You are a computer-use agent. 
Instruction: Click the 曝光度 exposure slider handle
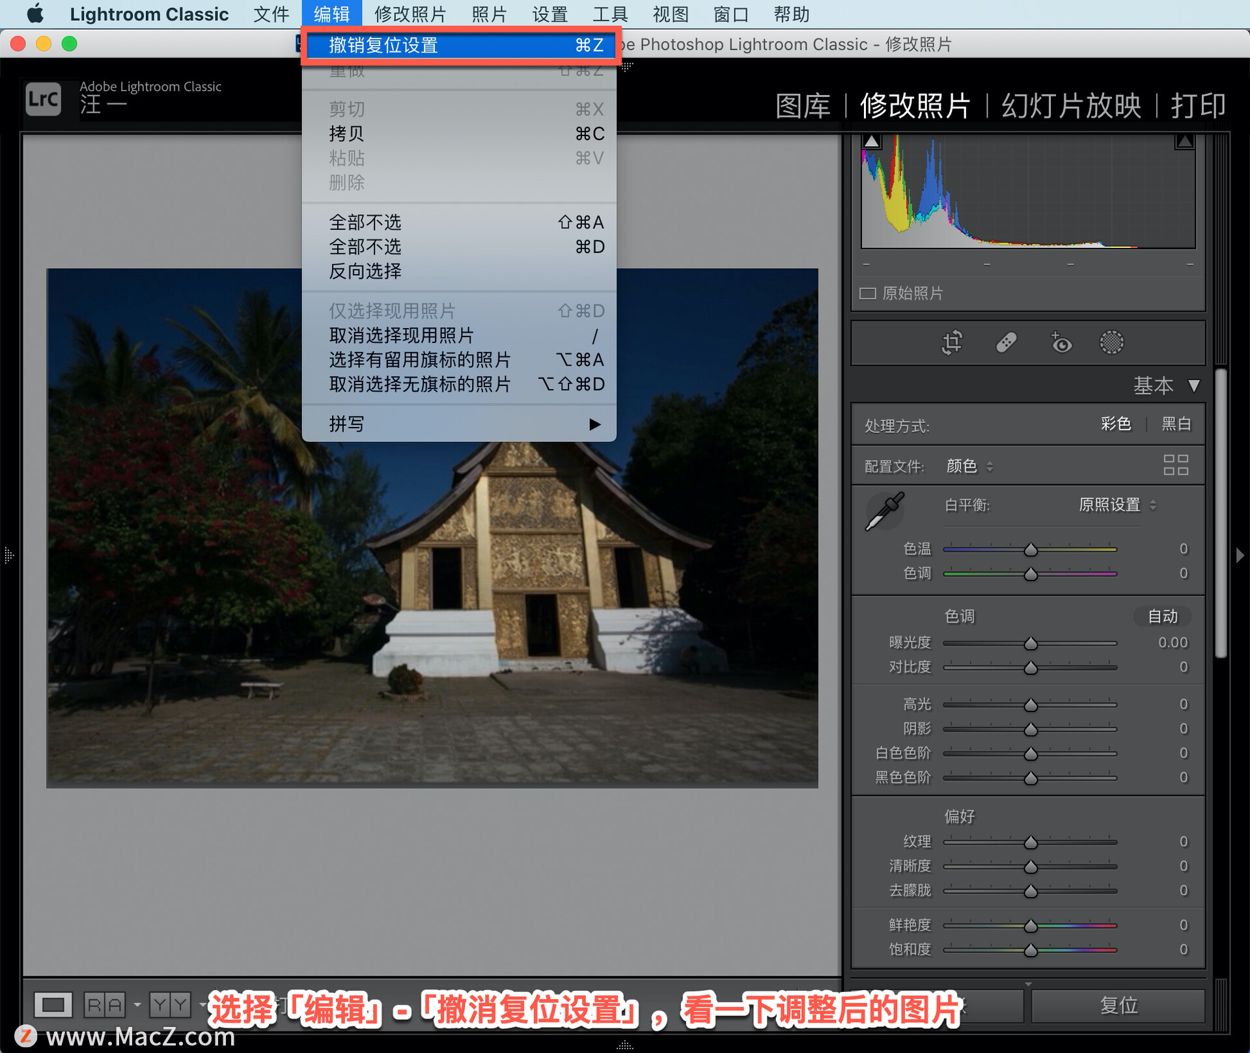(1031, 644)
